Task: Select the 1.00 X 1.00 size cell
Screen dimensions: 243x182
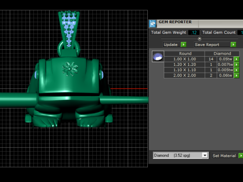Action: tap(185, 59)
